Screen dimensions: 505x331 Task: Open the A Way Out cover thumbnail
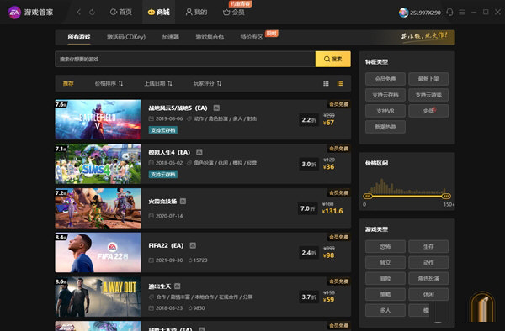98,297
